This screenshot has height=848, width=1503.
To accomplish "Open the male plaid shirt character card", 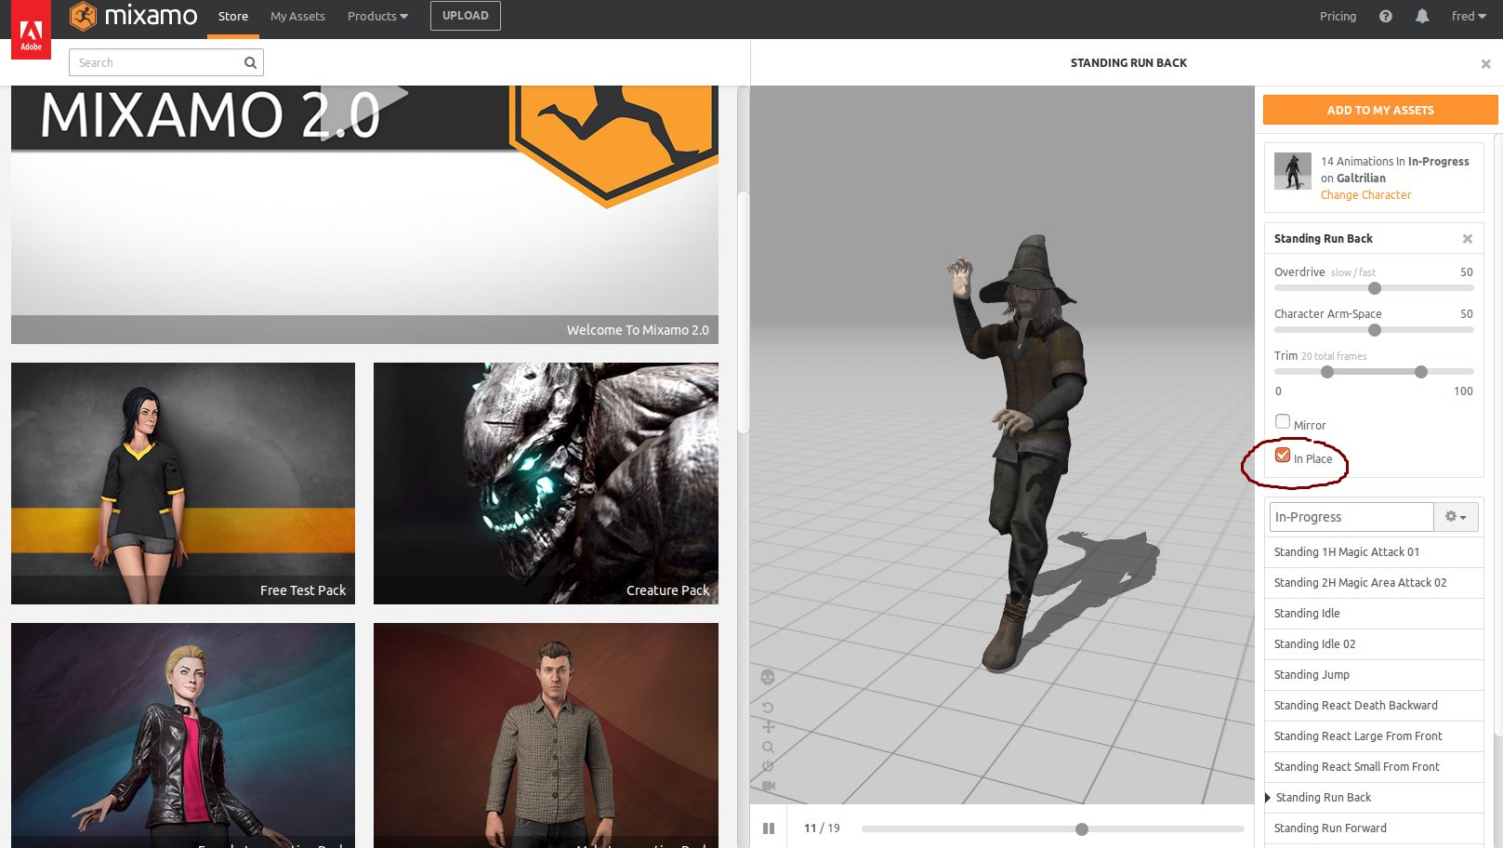I will (546, 735).
